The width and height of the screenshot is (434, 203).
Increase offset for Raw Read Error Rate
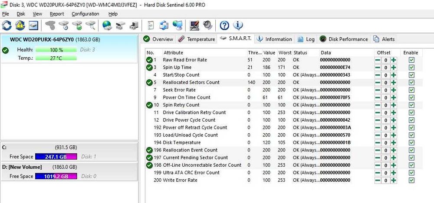[x=393, y=60]
